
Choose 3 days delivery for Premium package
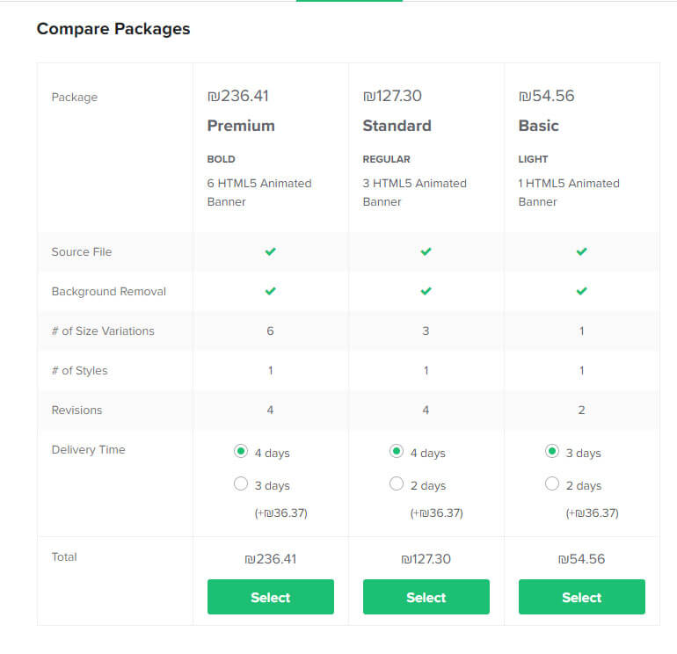coord(241,484)
